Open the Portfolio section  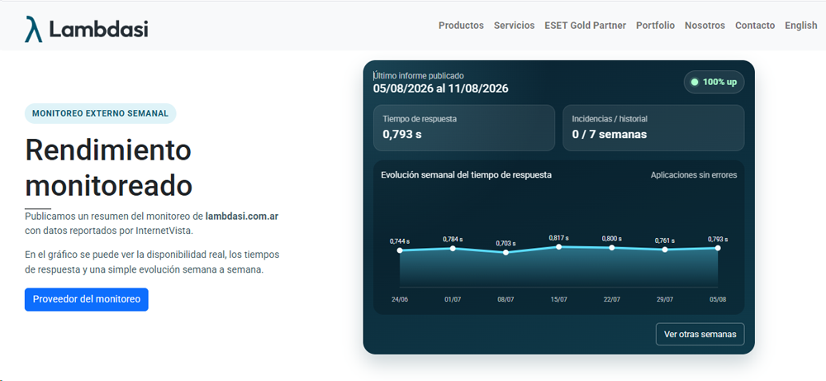[655, 26]
